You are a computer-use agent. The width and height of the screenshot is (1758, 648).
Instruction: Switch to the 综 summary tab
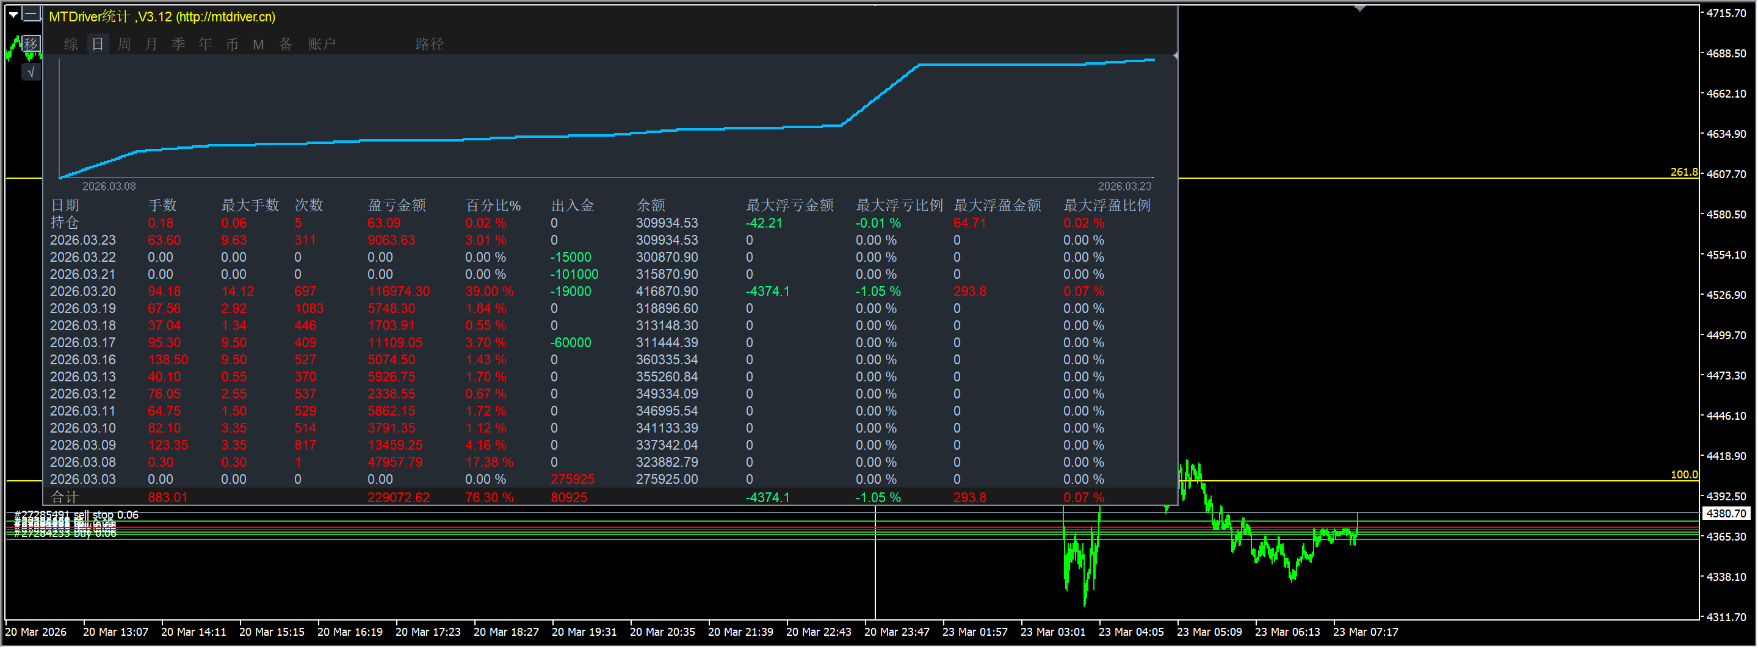71,45
